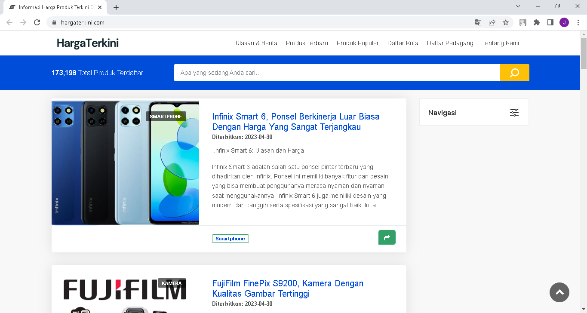Click the SMARTPHONE badge on the image
Image resolution: width=587 pixels, height=313 pixels.
(x=166, y=117)
